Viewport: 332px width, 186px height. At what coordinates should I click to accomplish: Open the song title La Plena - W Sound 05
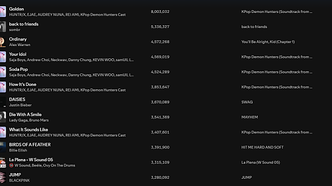(x=31, y=160)
